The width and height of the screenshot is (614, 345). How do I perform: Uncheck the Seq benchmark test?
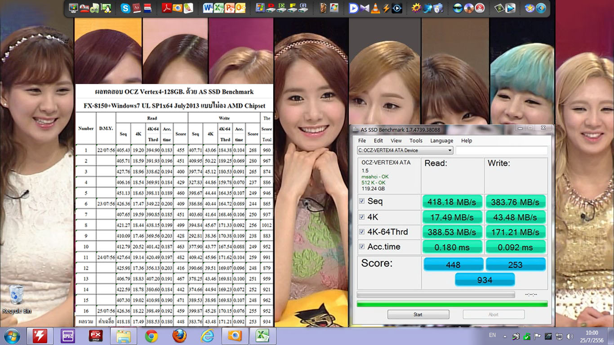[362, 201]
